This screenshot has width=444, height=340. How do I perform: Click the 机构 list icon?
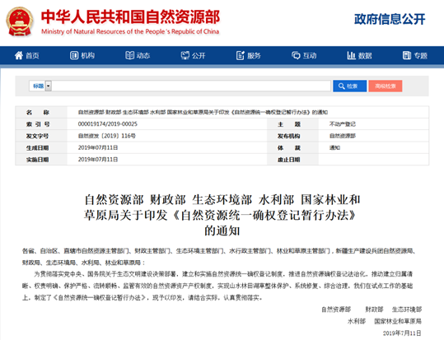[74, 55]
